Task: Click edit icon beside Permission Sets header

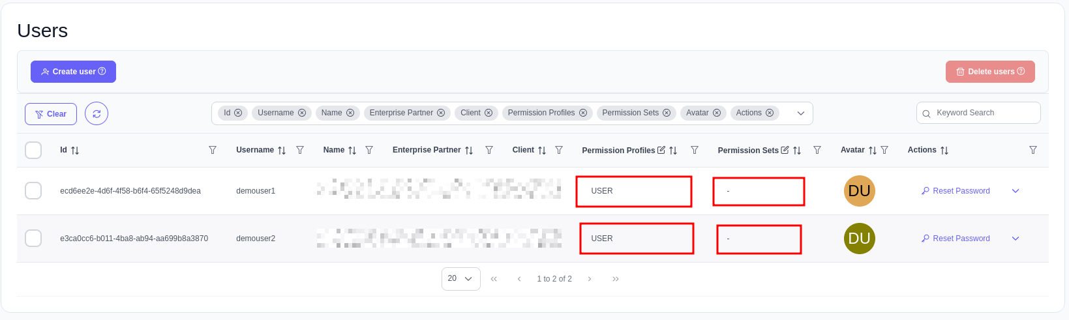Action: [785, 150]
